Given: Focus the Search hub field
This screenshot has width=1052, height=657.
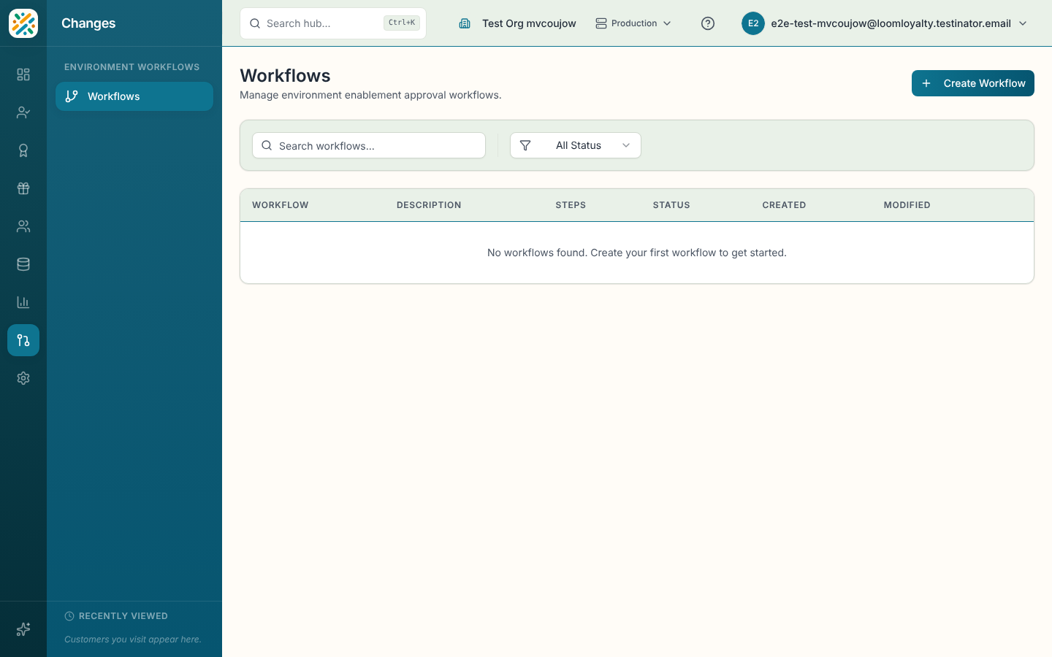Looking at the screenshot, I should tap(333, 23).
